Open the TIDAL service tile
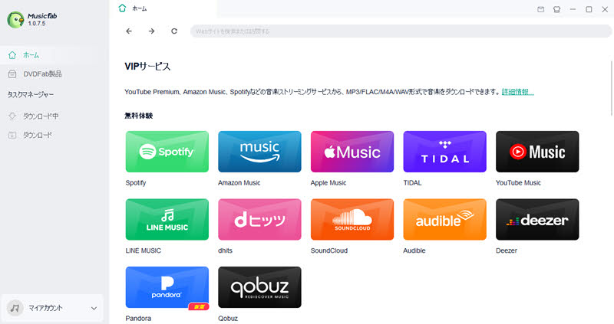The width and height of the screenshot is (614, 324). click(445, 152)
